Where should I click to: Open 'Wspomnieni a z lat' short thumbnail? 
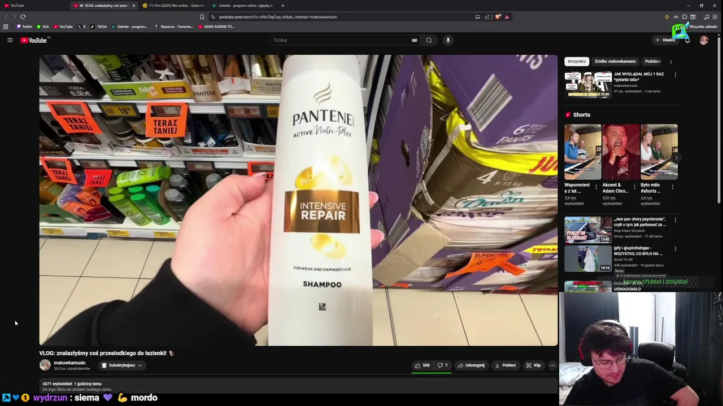coord(583,152)
